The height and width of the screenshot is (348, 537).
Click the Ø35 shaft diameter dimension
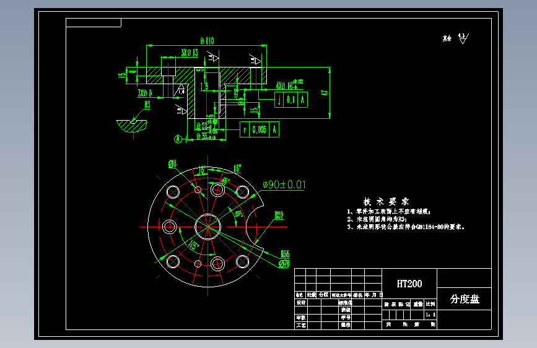(206, 136)
